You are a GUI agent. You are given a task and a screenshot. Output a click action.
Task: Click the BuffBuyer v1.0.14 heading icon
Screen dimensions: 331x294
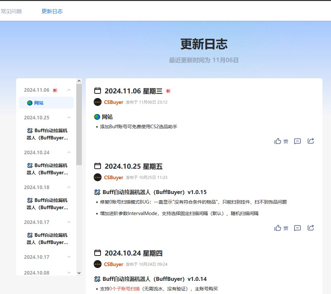click(x=97, y=279)
